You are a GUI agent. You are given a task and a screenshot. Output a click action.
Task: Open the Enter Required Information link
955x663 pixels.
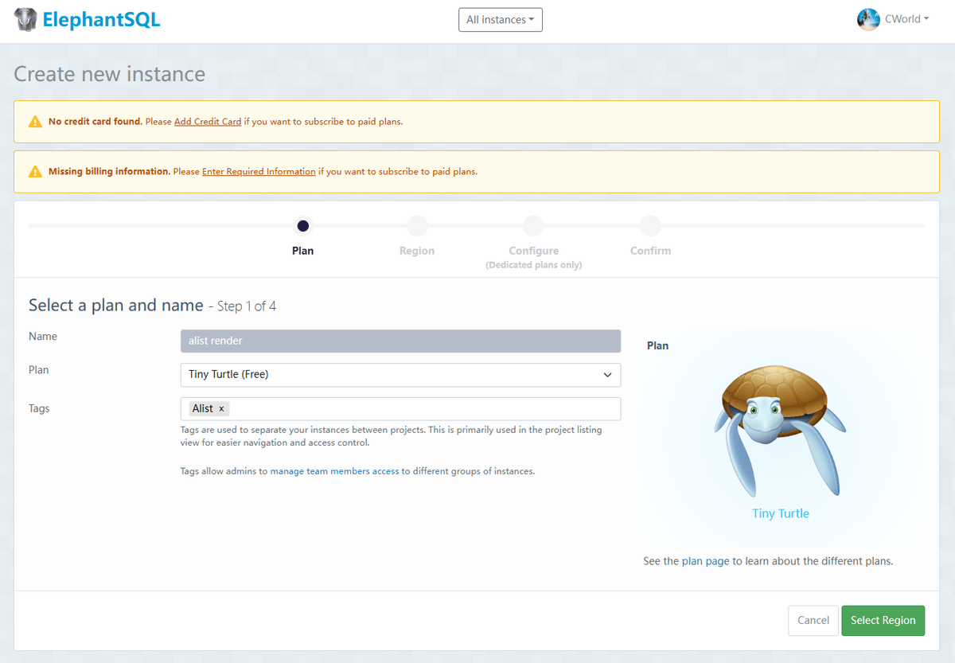[x=259, y=171]
